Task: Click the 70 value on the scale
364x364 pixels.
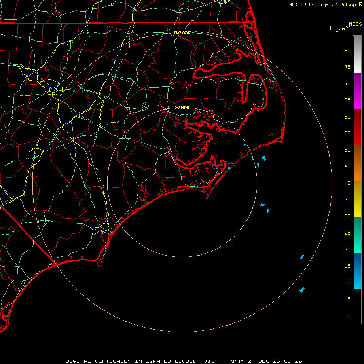Action: point(347,84)
